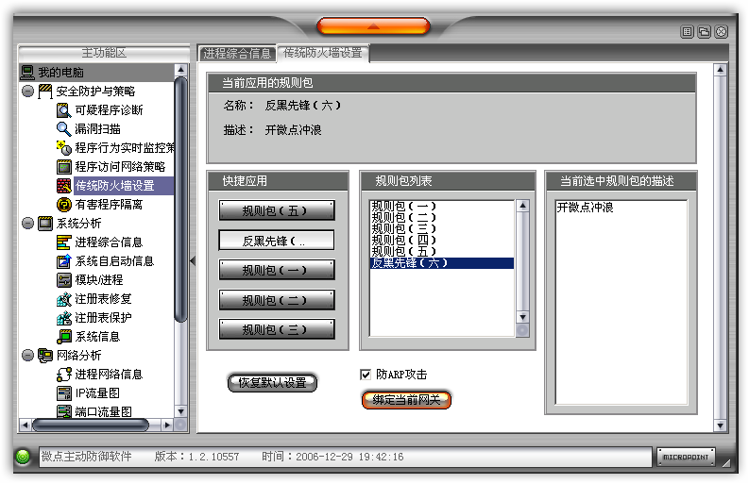
Task: Click the main panel scroll-up arrow
Action: (x=721, y=70)
